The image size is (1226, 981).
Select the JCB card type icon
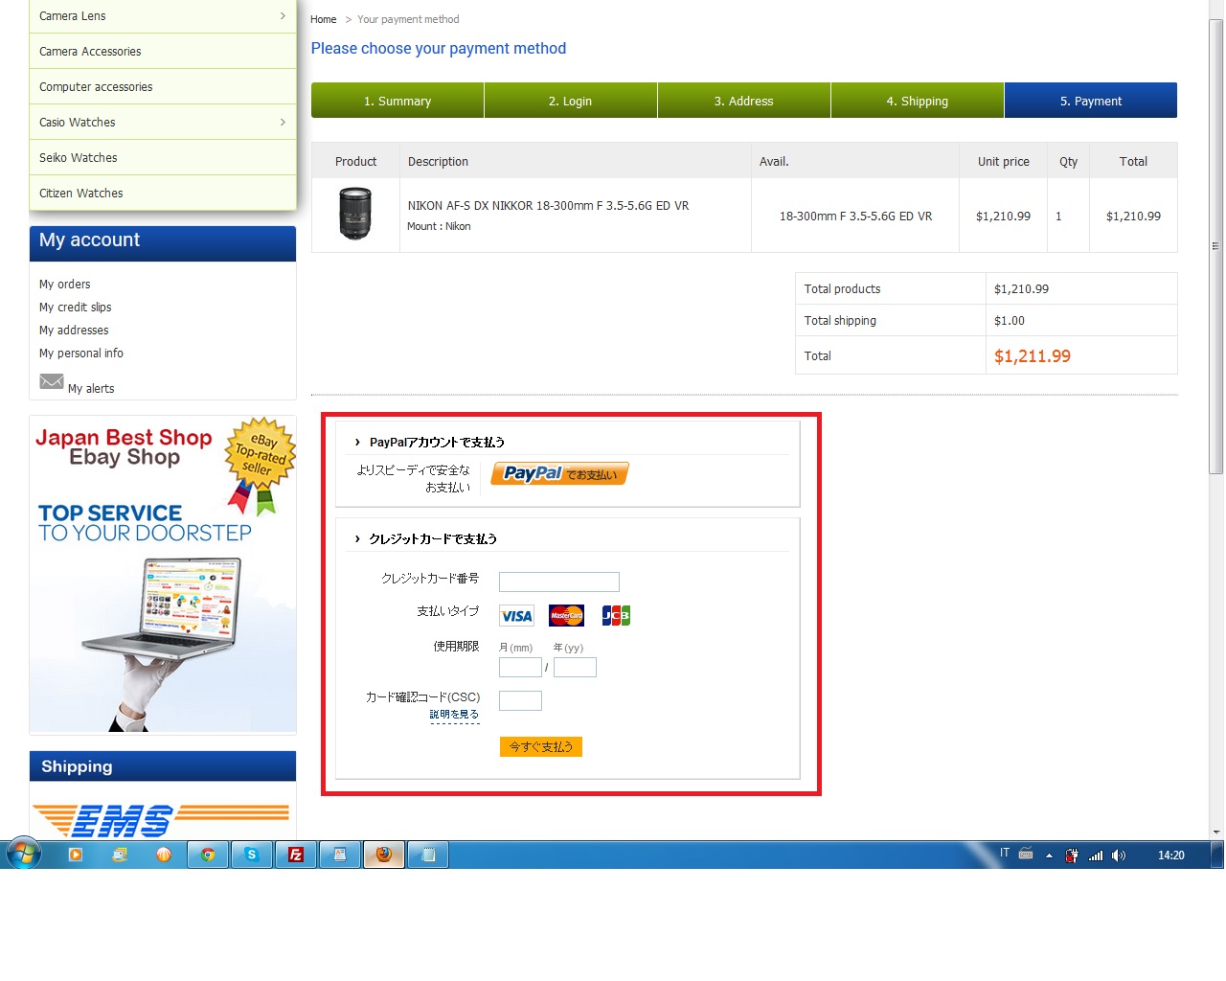pyautogui.click(x=616, y=616)
